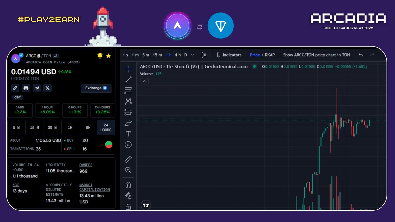Switch the chart to Price mode
Viewport: 395px width, 222px height.
coord(255,55)
